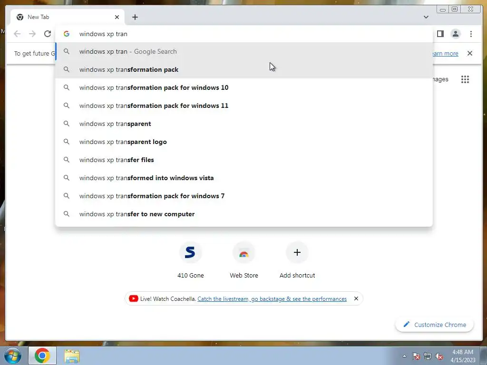Pick 'windows xp transformation pack' suggestion
This screenshot has width=487, height=365.
tap(244, 69)
